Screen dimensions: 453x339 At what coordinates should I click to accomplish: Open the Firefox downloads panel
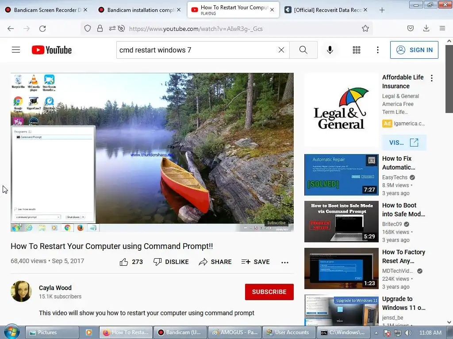coord(426,28)
